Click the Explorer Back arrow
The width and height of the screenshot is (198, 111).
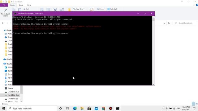pyautogui.click(x=3, y=23)
